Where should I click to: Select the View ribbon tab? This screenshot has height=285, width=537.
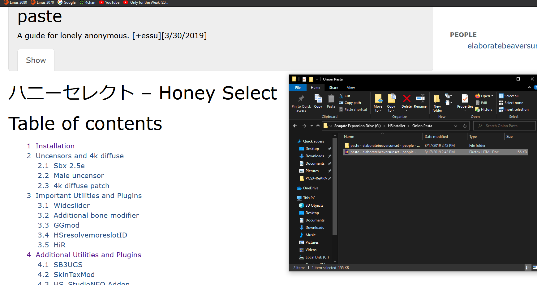point(351,88)
